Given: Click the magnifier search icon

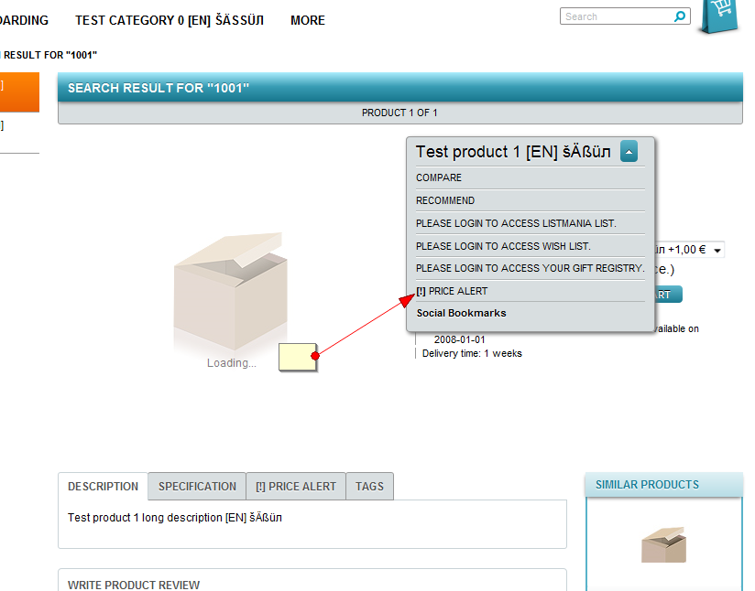Looking at the screenshot, I should click(x=680, y=16).
